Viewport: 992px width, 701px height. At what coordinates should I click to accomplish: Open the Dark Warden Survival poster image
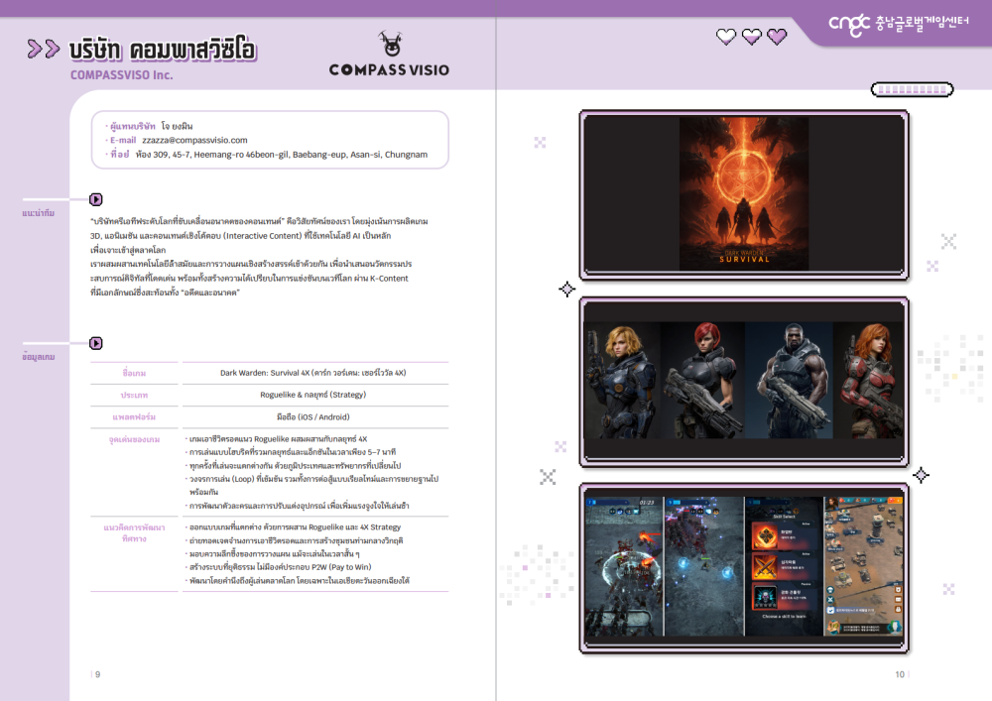(744, 194)
